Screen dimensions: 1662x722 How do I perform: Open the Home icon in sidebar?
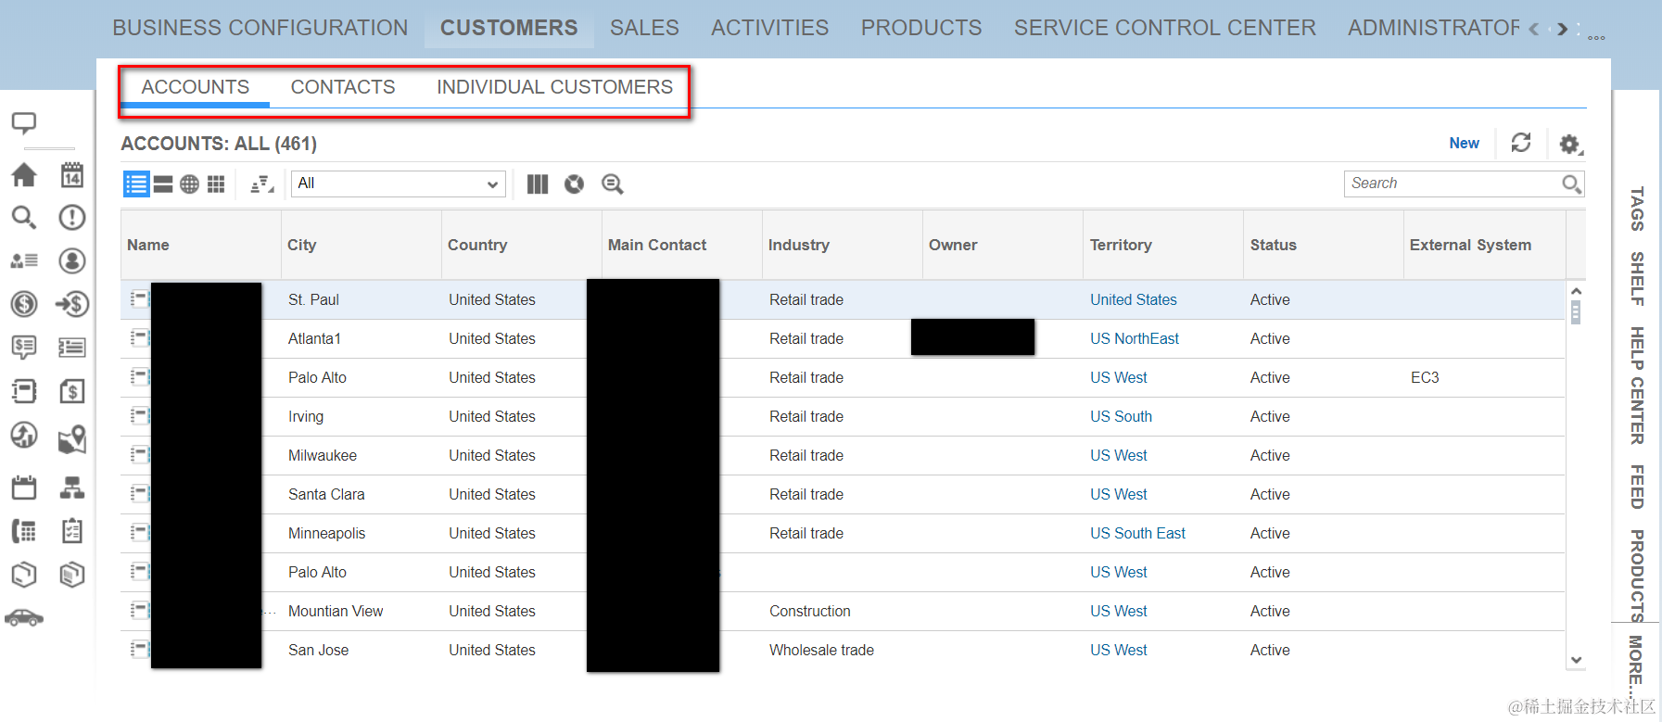24,175
